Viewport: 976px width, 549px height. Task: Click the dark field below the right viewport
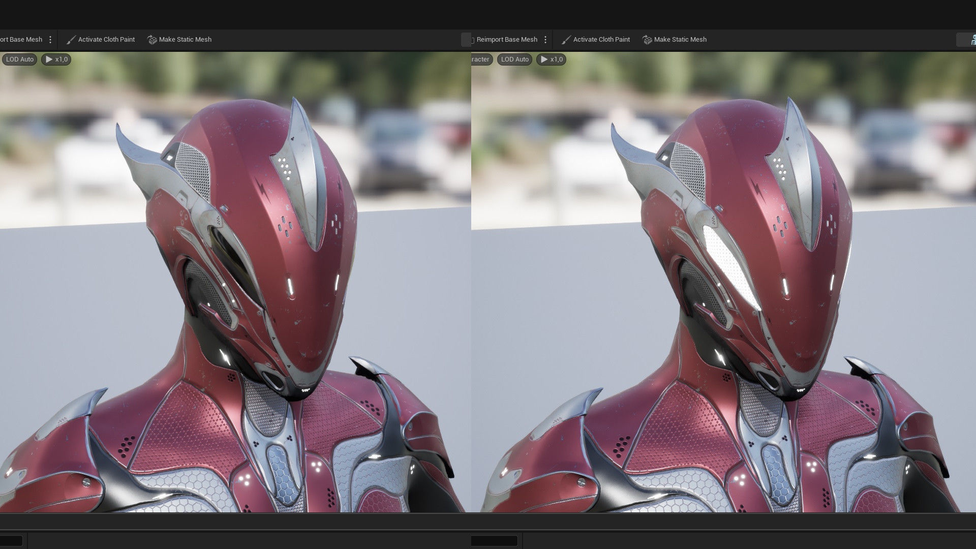(494, 540)
